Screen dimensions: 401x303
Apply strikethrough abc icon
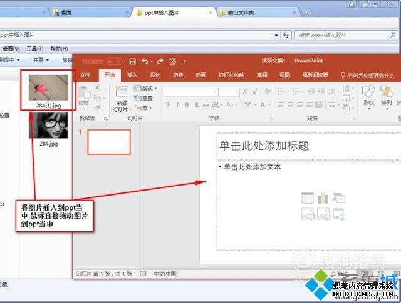click(x=206, y=104)
